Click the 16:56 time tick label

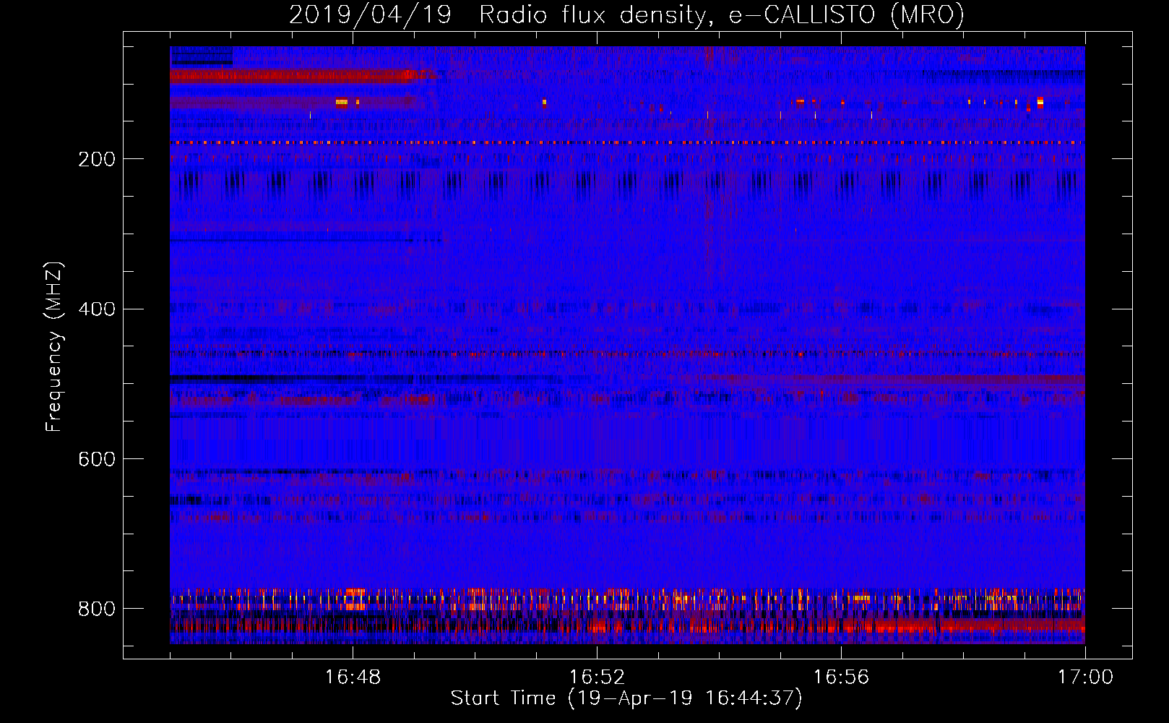click(x=841, y=677)
